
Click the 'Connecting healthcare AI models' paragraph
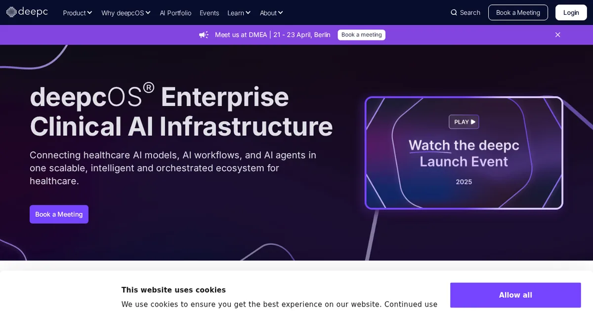173,168
